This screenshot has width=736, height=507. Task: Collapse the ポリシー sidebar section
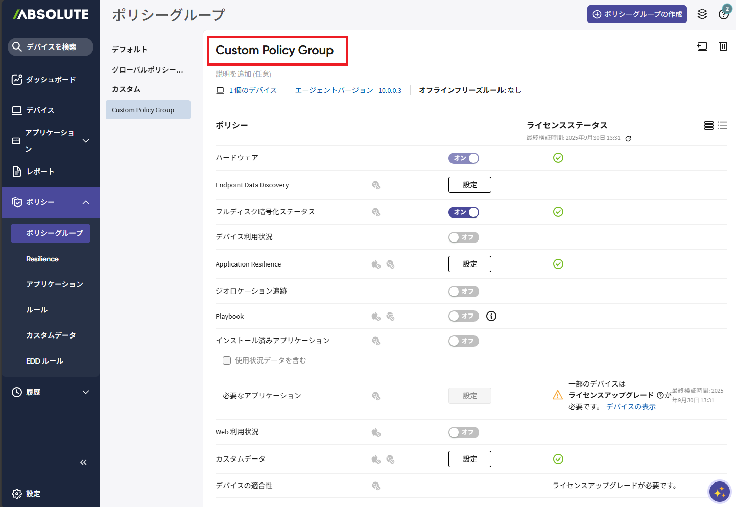86,202
